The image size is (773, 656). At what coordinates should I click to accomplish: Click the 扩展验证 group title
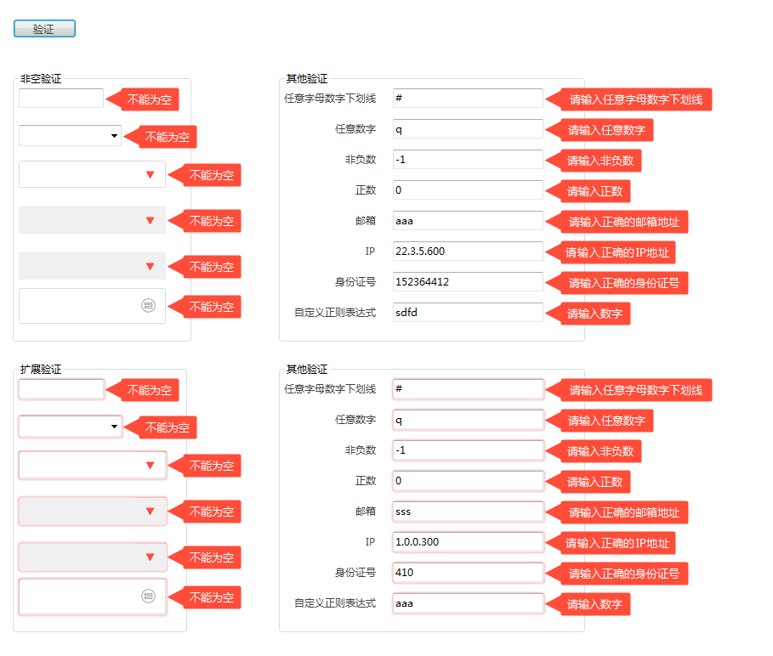coord(41,370)
